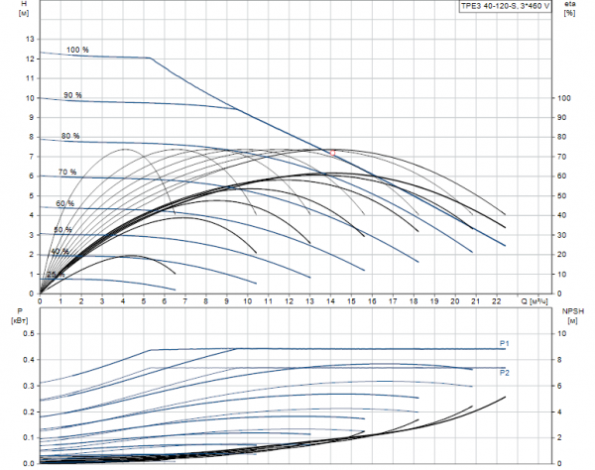
Task: Select the 60 % speed curve label
Action: pyautogui.click(x=65, y=203)
